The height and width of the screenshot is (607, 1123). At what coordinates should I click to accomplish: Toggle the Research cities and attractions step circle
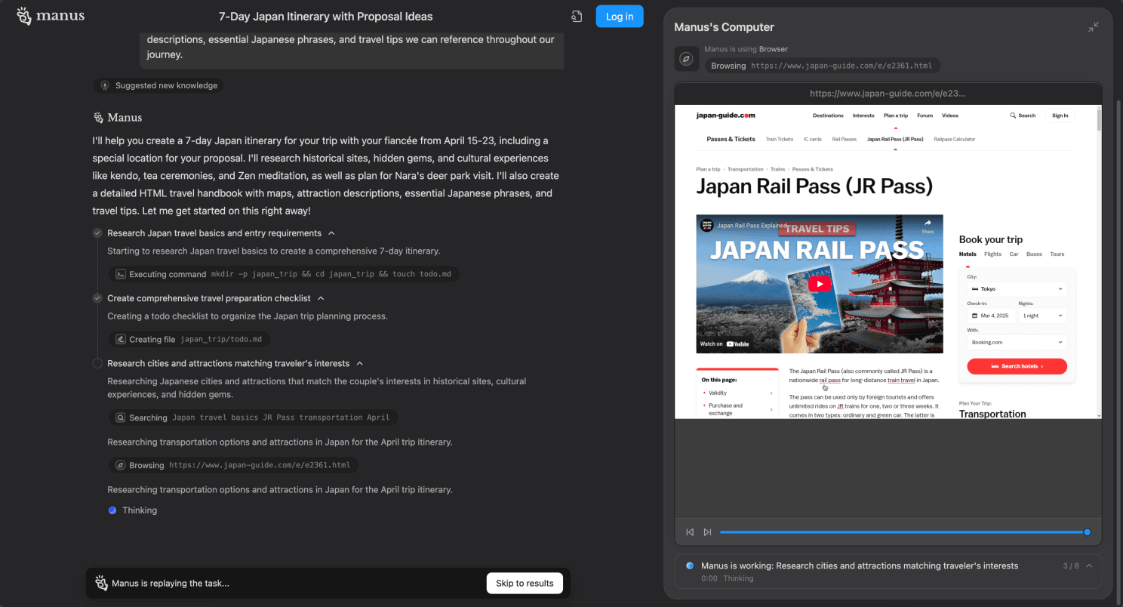tap(97, 363)
